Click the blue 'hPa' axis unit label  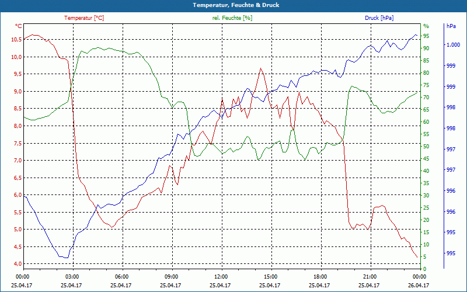pos(451,26)
